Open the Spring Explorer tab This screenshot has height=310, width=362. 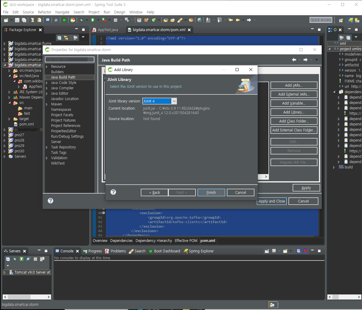coord(198,251)
